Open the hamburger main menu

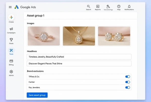click(x=10, y=7)
